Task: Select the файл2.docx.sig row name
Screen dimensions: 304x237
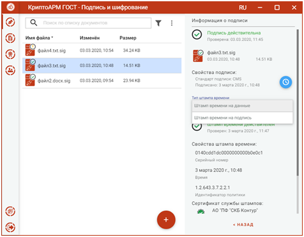Action: click(x=54, y=80)
